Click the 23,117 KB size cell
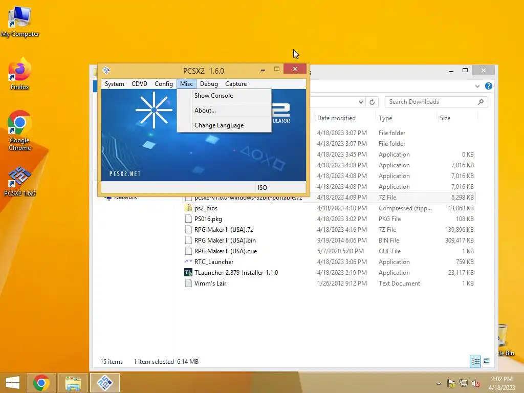The image size is (524, 393). (x=461, y=273)
